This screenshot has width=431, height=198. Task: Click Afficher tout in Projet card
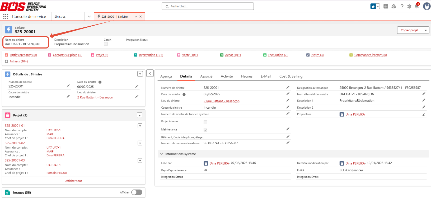coord(74,181)
